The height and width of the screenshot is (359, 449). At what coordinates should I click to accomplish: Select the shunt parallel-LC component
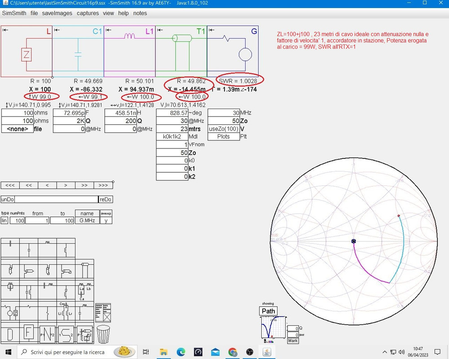29,290
